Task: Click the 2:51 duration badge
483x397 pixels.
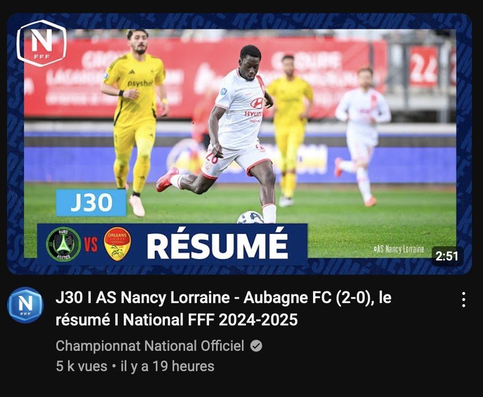Action: tap(447, 256)
